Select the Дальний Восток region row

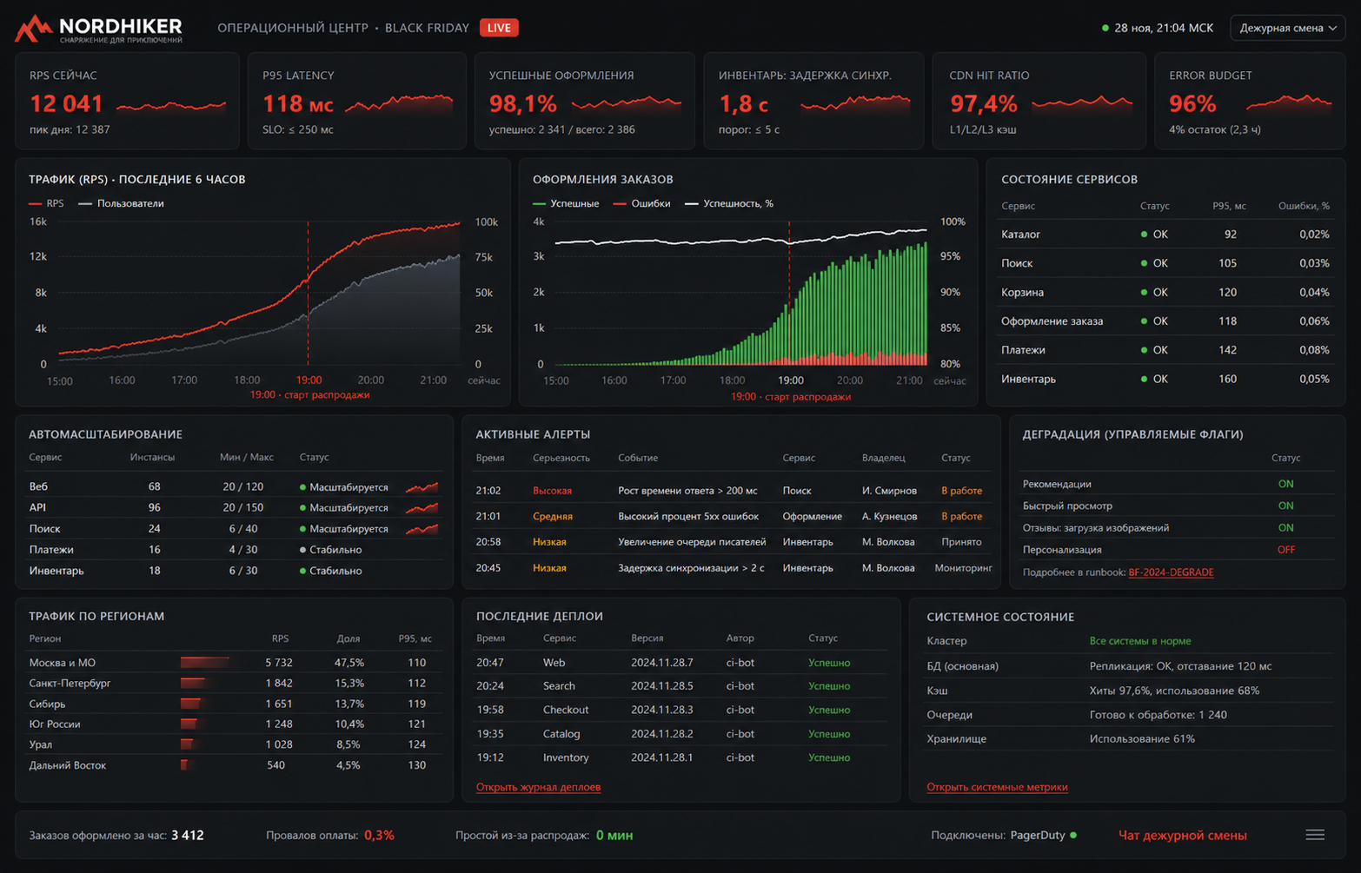[x=234, y=765]
